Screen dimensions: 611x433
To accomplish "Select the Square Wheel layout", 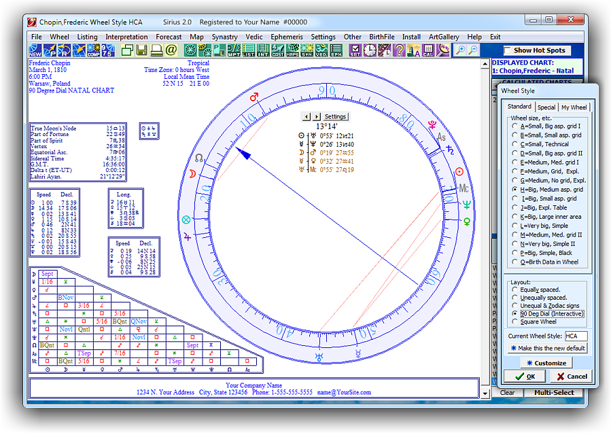I will coord(514,322).
